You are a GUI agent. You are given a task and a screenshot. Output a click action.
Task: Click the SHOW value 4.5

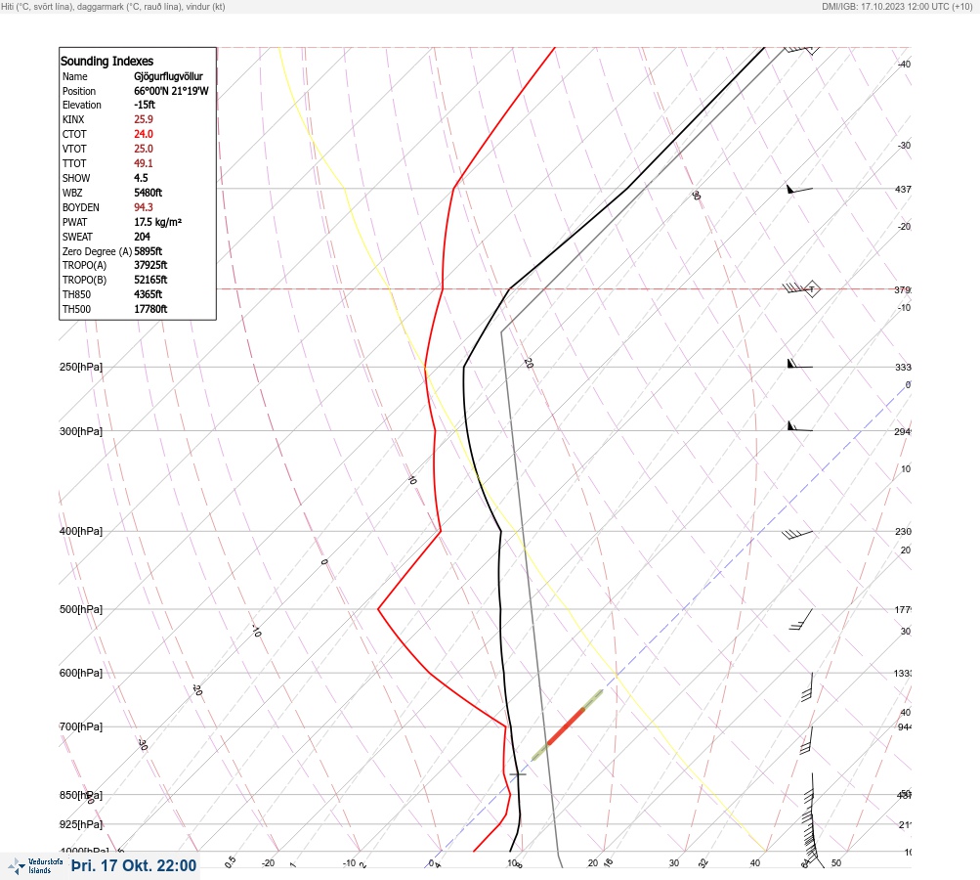point(141,178)
